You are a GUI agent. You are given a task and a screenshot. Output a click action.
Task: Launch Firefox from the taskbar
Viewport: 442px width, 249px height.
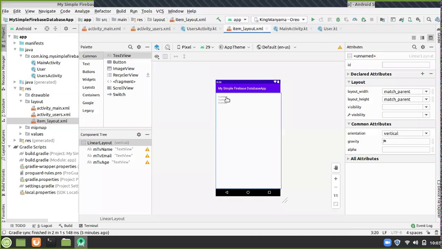pyautogui.click(x=36, y=242)
